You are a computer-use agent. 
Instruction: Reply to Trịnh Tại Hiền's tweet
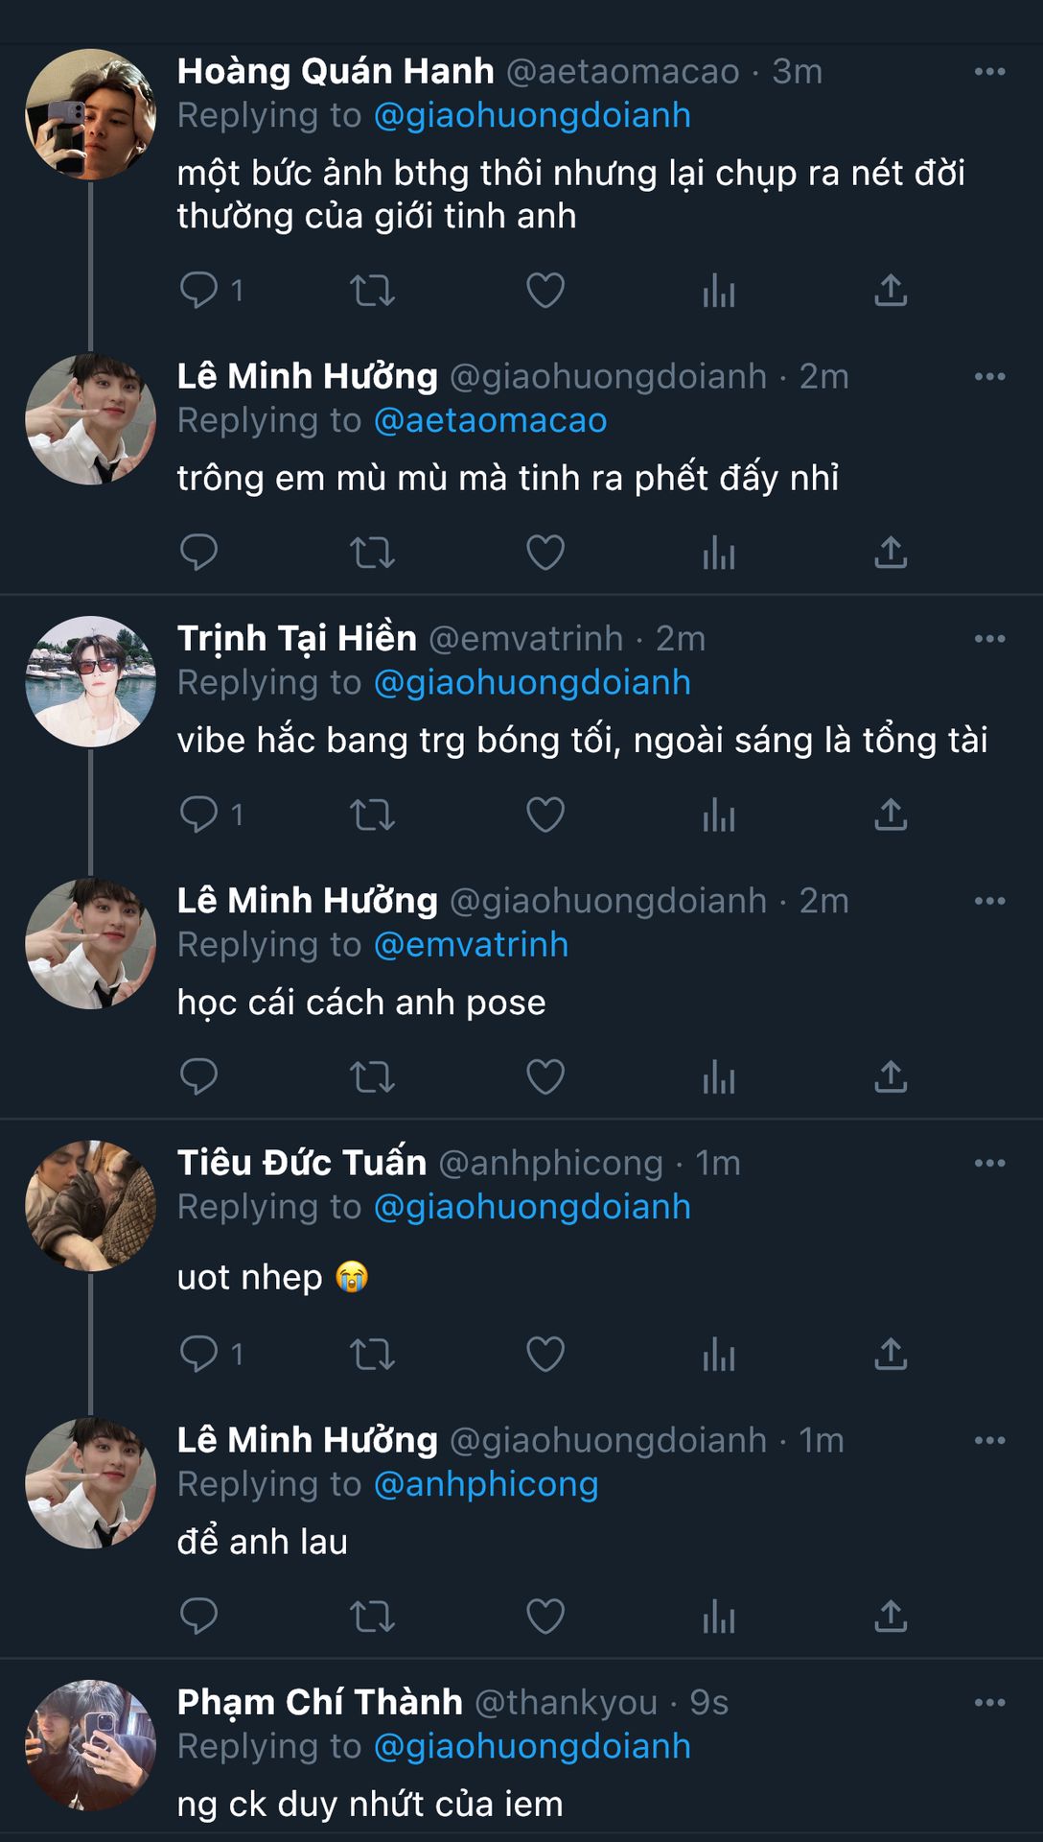point(199,815)
